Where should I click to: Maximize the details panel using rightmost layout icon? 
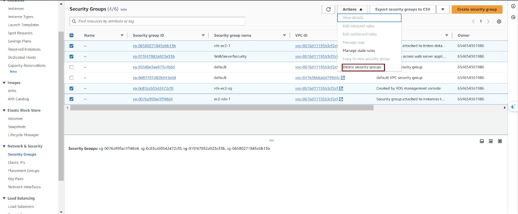coord(500,141)
